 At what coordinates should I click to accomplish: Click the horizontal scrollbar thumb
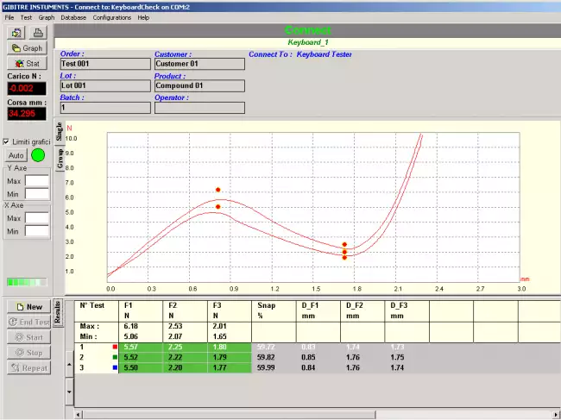click(230, 415)
